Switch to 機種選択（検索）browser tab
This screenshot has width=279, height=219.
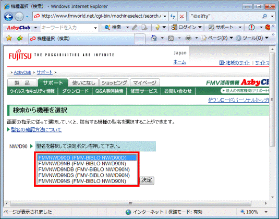(81, 39)
